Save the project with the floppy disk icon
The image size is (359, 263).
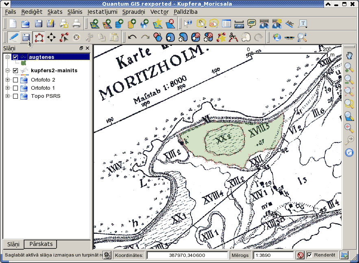pos(38,24)
